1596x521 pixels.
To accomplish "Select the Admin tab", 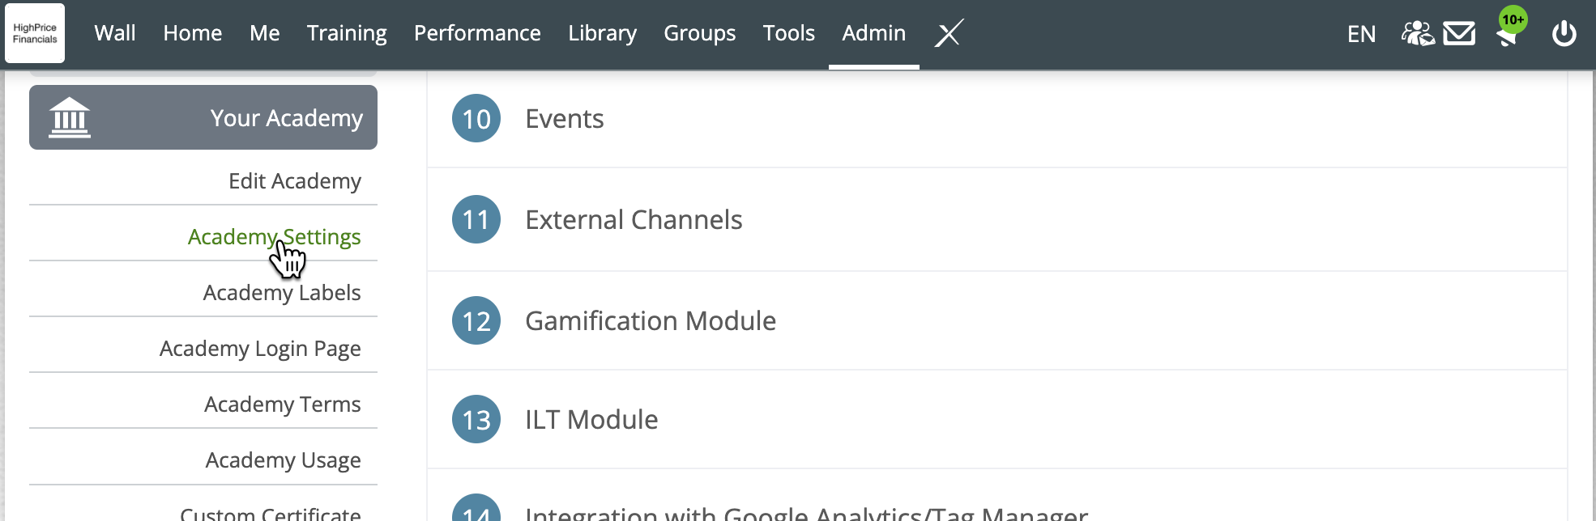I will [x=873, y=33].
